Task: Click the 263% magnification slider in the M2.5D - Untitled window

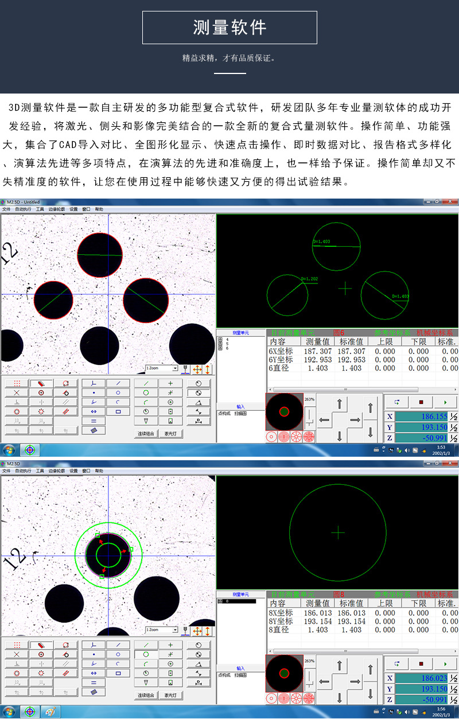Action: (x=310, y=416)
